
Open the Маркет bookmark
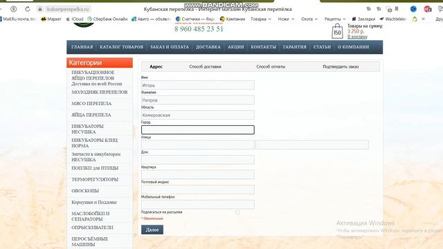coord(51,19)
